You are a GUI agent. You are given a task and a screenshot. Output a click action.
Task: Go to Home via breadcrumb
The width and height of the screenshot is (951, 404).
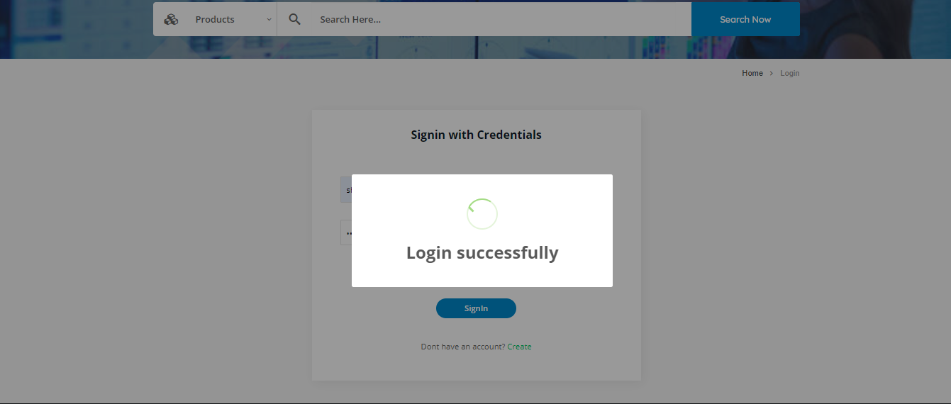point(752,74)
